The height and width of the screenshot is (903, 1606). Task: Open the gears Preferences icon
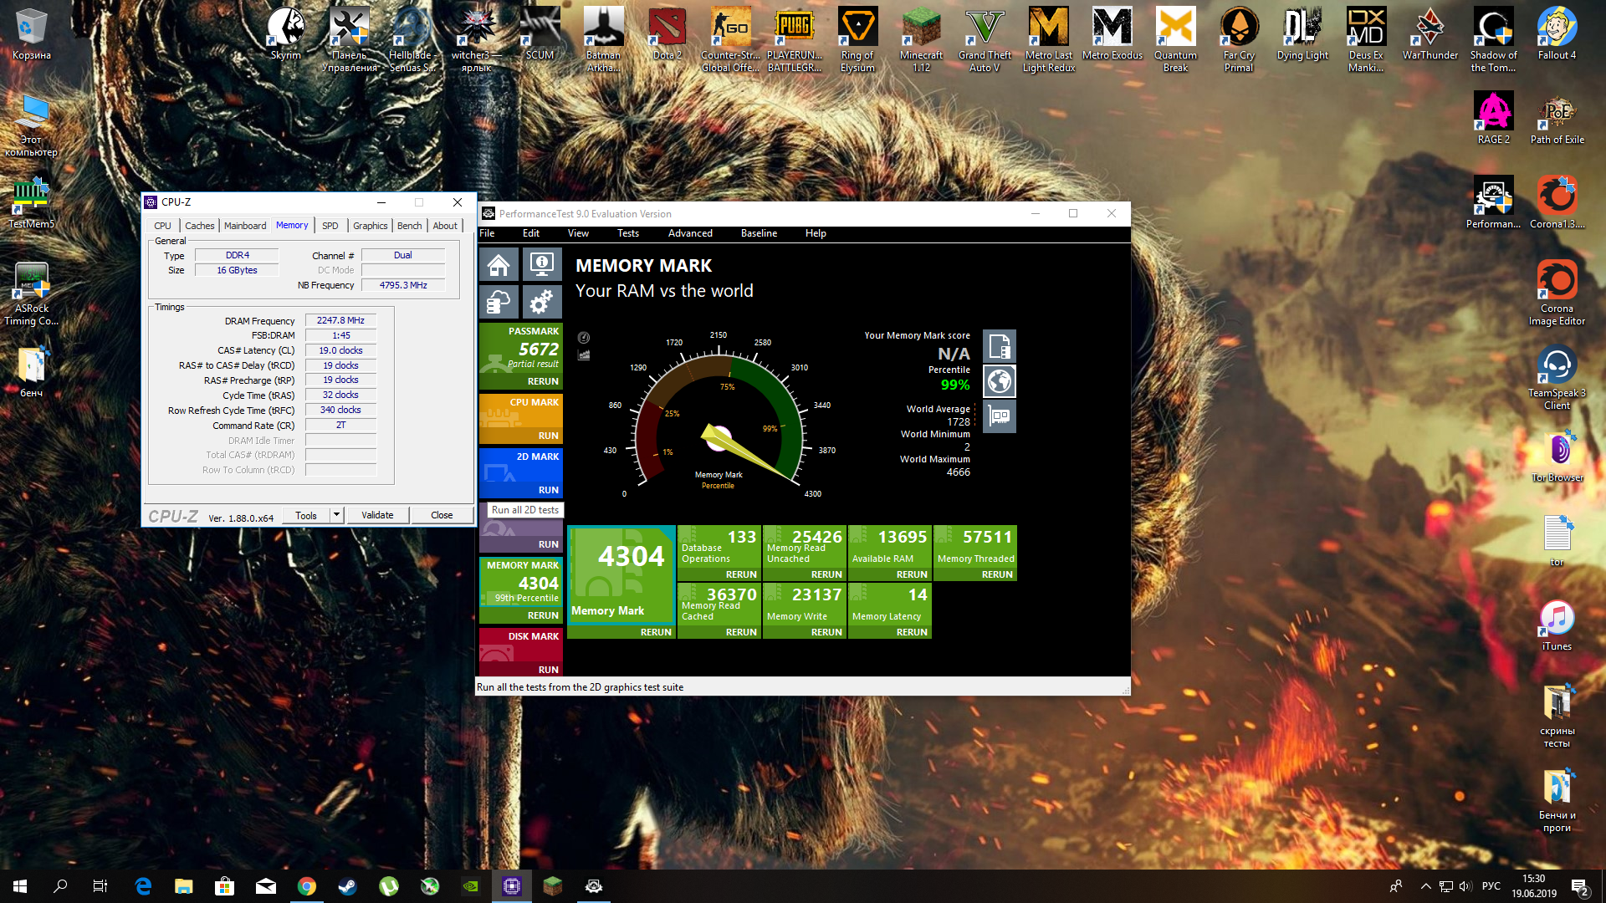click(x=542, y=302)
